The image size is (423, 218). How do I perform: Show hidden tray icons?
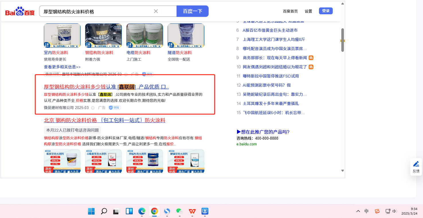tap(358, 211)
